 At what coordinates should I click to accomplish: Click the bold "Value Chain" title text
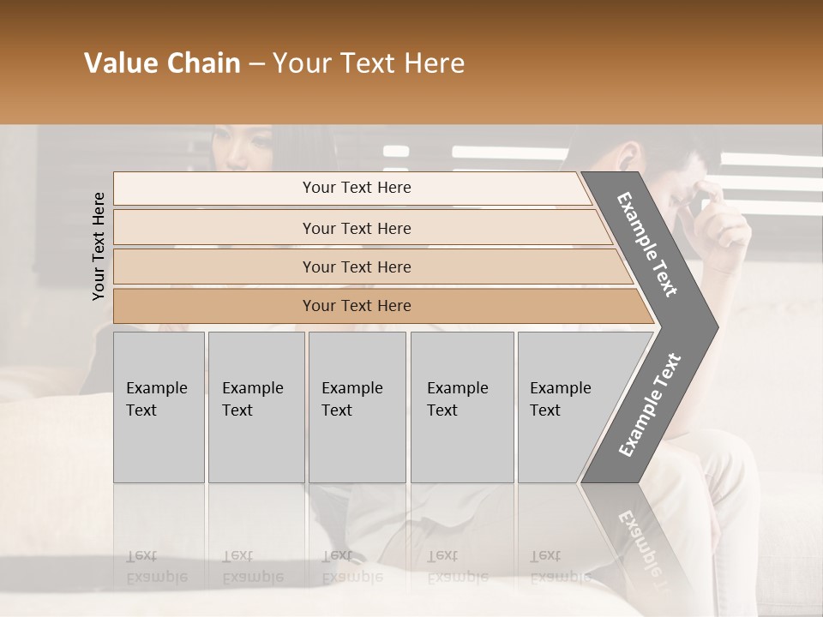(x=162, y=63)
